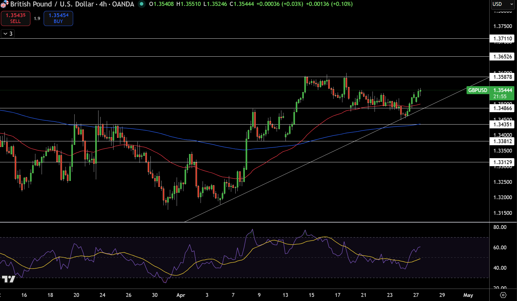Open chart settings gear icon

click(503, 295)
